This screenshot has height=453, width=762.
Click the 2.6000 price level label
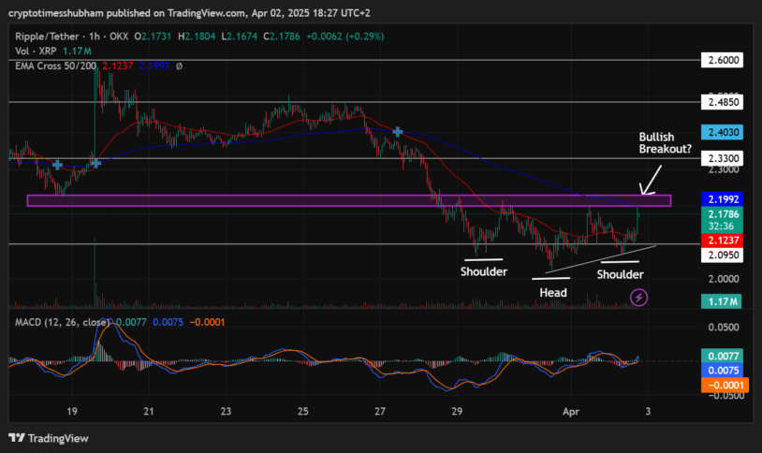coord(720,60)
